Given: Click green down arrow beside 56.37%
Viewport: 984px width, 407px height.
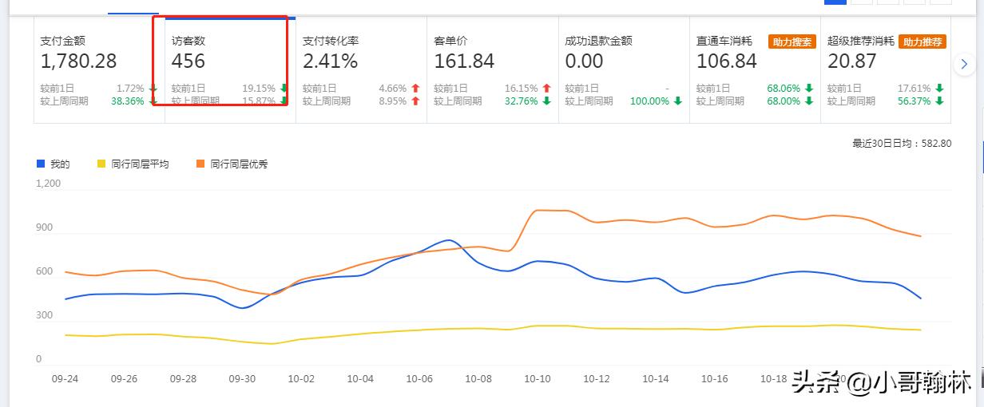Looking at the screenshot, I should coord(939,101).
